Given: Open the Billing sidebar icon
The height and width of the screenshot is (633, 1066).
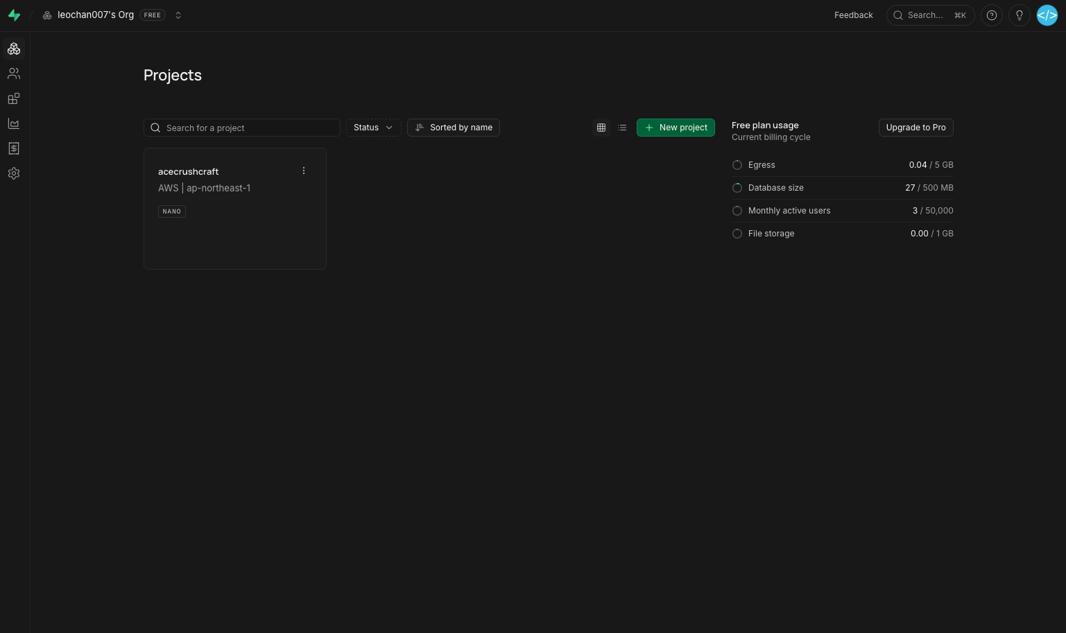Looking at the screenshot, I should pyautogui.click(x=14, y=148).
